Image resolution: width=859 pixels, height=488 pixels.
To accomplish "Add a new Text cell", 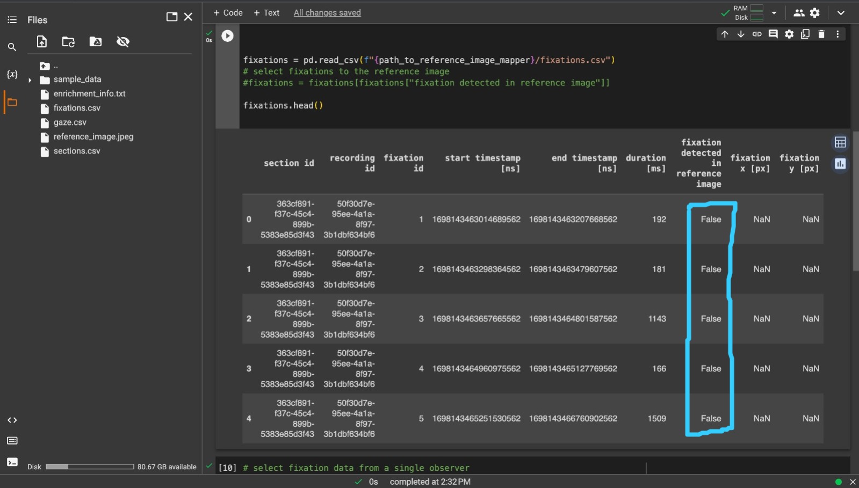I will (x=266, y=13).
